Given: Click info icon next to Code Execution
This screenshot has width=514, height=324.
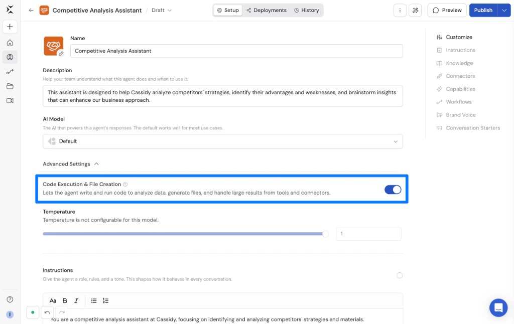Looking at the screenshot, I should coord(125,184).
